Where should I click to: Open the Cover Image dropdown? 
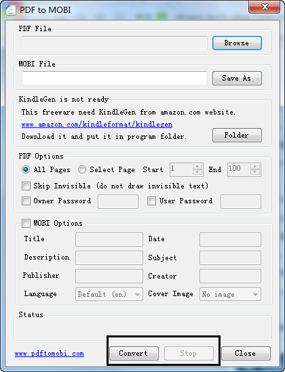click(230, 294)
